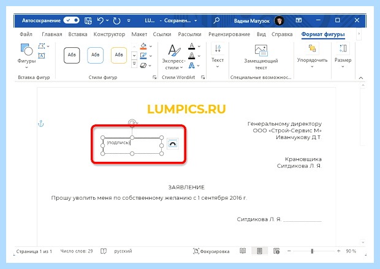Click the Text Effects A icon

tap(191, 66)
